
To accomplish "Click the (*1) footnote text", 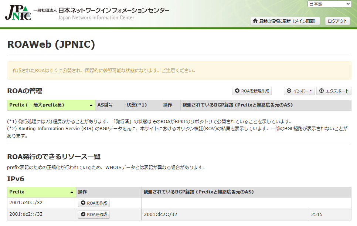I will (x=149, y=121).
